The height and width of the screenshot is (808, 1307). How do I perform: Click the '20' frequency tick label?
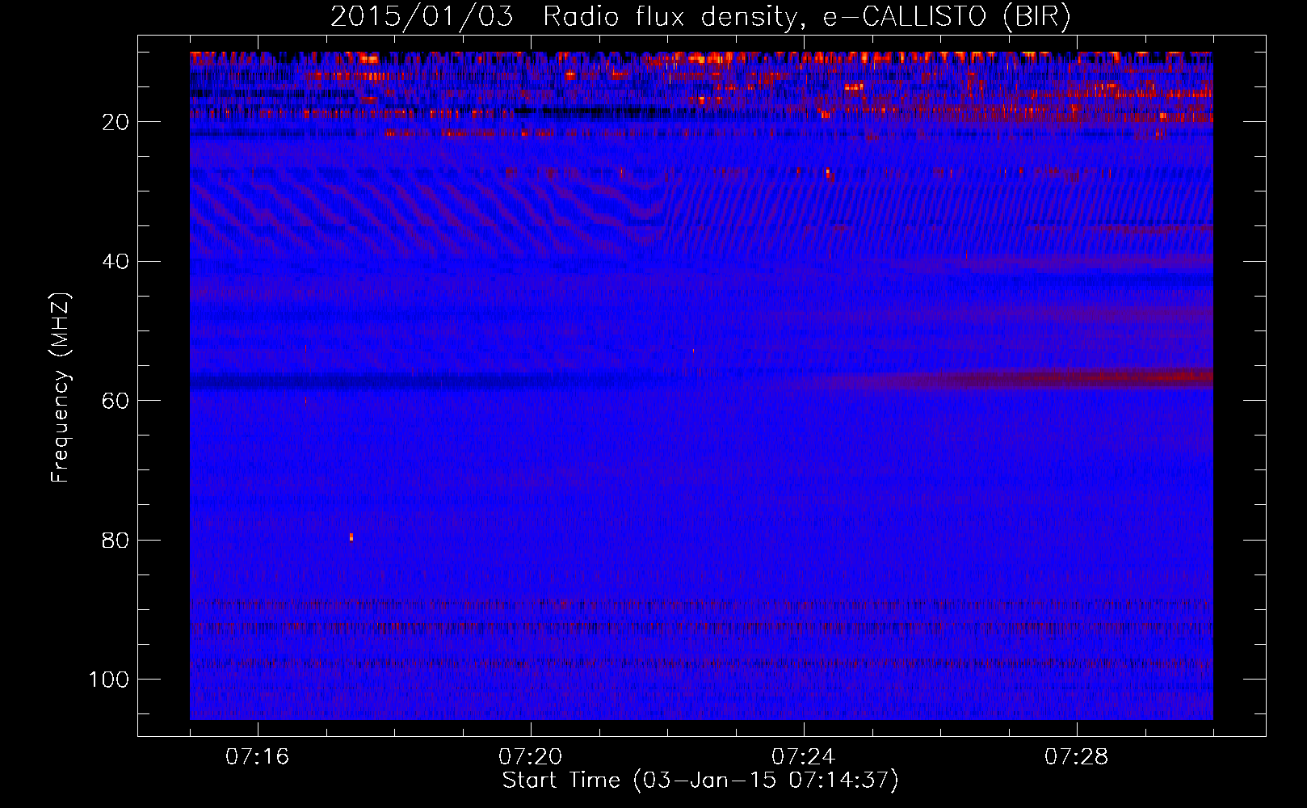coord(116,122)
